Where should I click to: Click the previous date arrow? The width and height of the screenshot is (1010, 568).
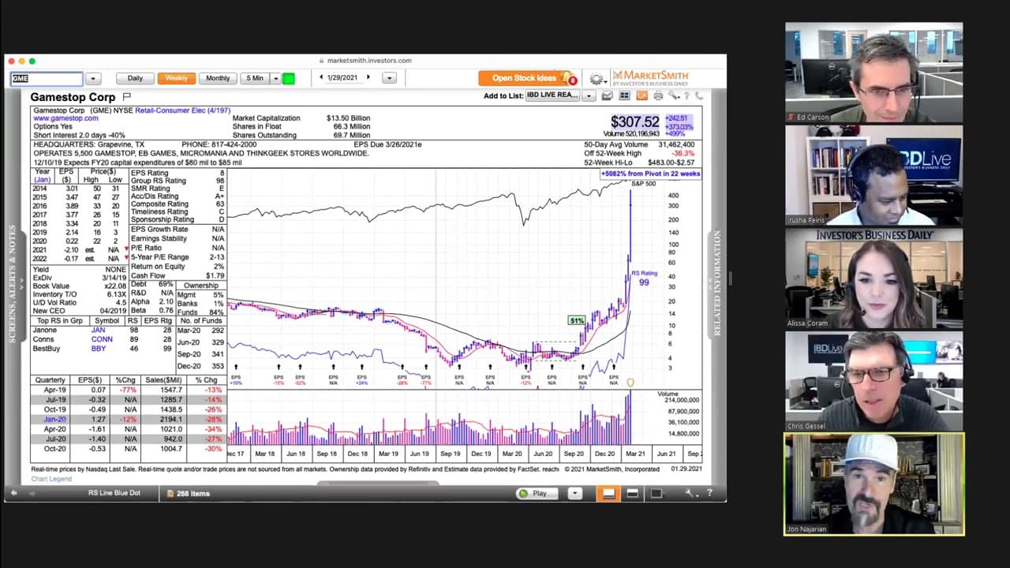321,77
